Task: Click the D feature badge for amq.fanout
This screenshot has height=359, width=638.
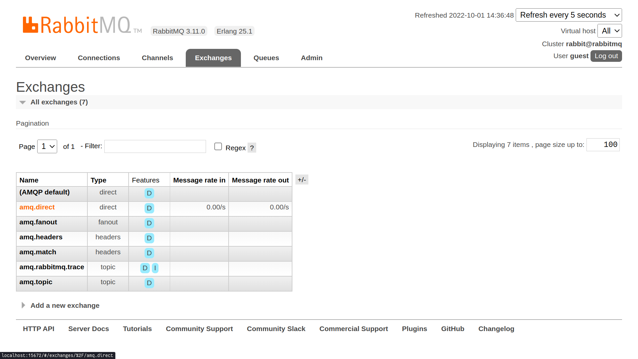Action: click(x=149, y=223)
